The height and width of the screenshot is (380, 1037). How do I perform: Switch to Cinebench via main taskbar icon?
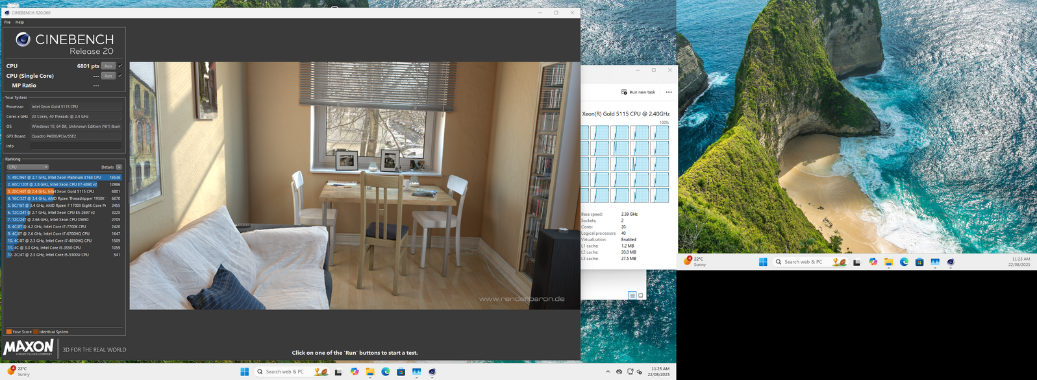(432, 372)
